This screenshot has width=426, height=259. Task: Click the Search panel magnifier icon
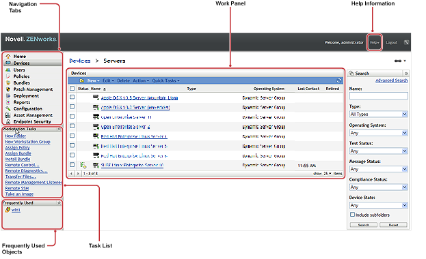pos(351,74)
